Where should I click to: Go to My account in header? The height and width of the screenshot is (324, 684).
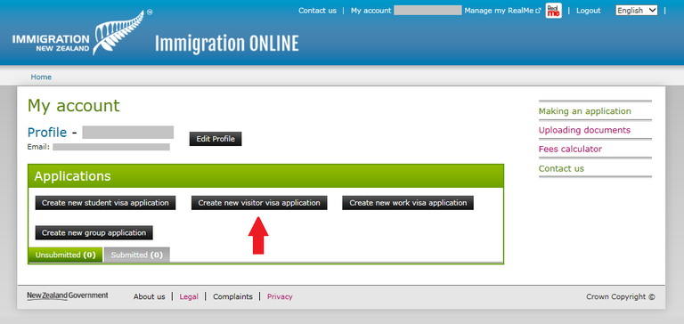click(370, 11)
